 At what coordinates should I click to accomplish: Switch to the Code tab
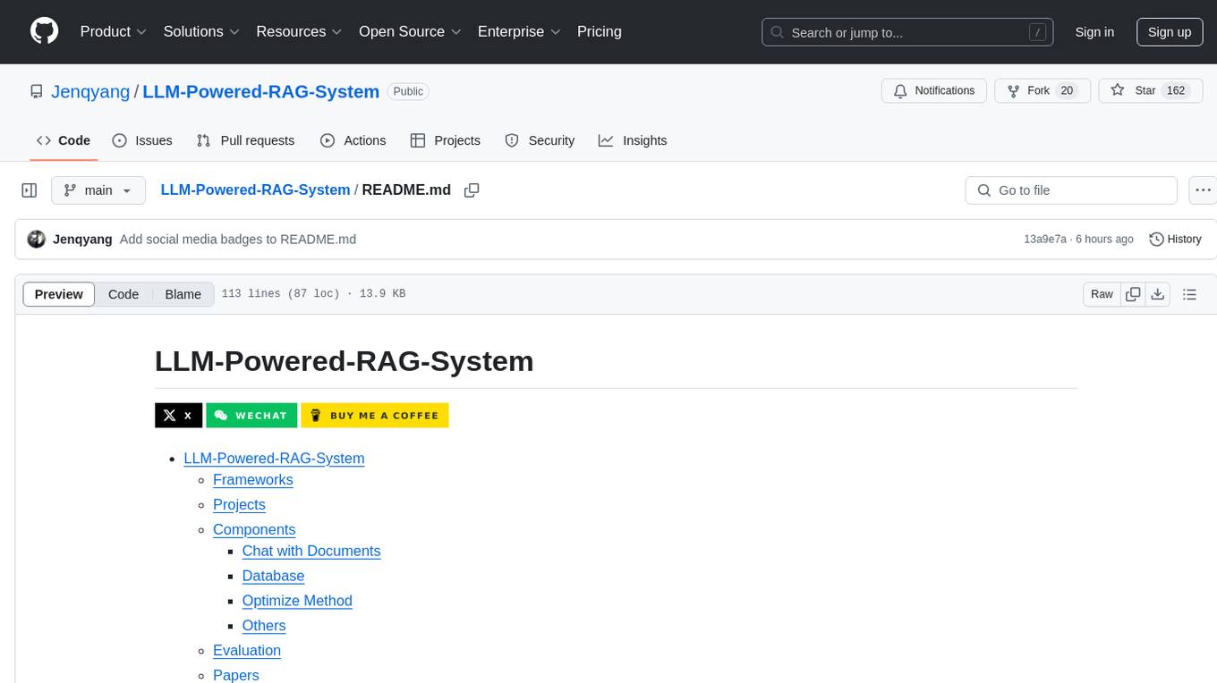click(x=63, y=140)
